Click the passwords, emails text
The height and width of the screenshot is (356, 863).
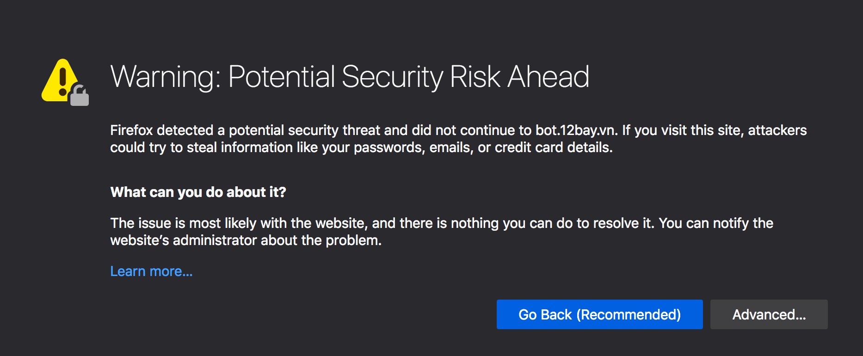pos(413,147)
